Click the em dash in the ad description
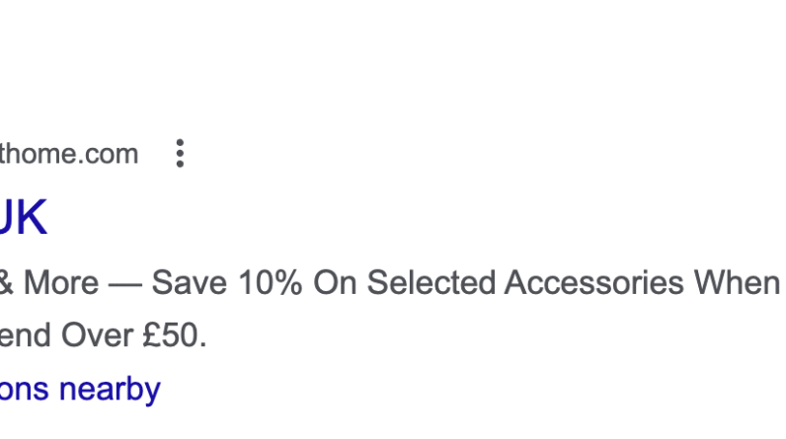The width and height of the screenshot is (786, 439). [125, 284]
